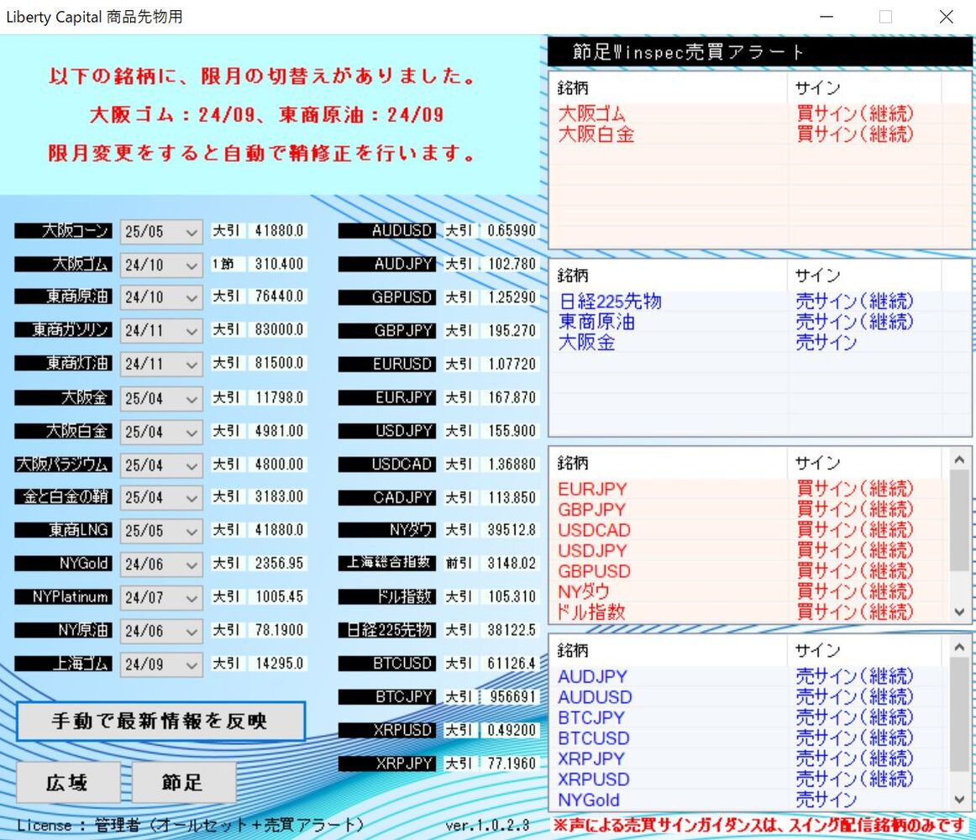
Task: Click the AUDUSD symbol label in price list
Action: (x=387, y=230)
